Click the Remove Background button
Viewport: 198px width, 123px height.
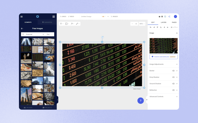[x=164, y=57]
